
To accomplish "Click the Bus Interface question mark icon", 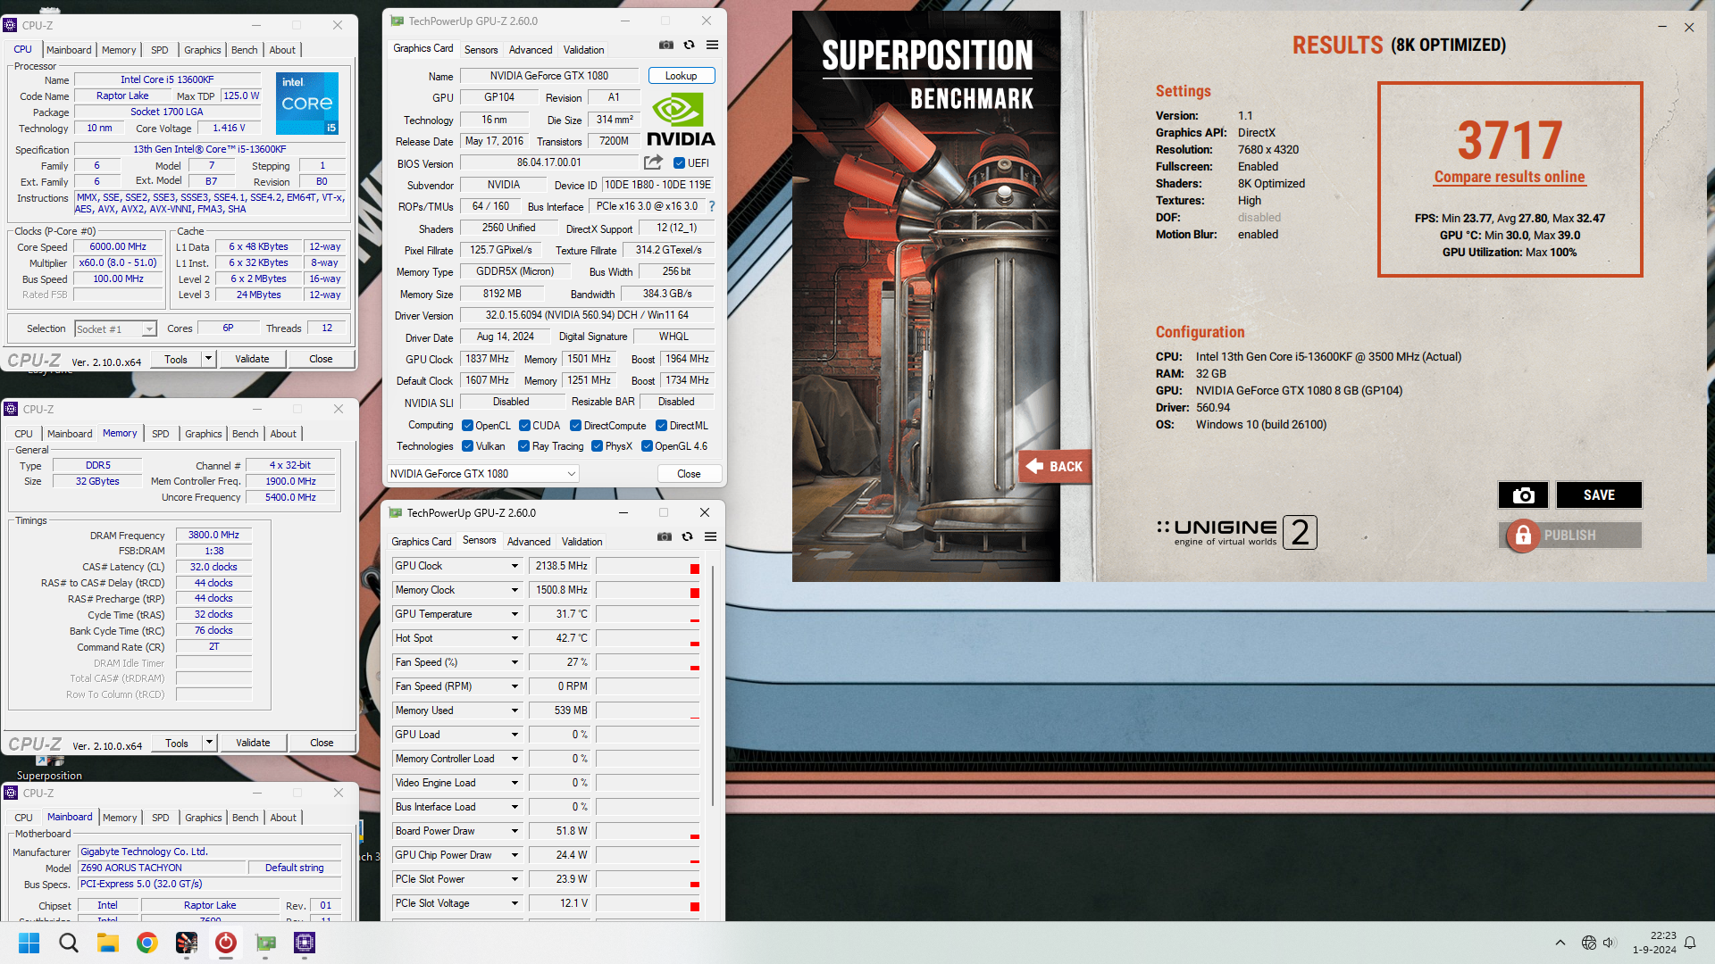I will click(x=712, y=206).
